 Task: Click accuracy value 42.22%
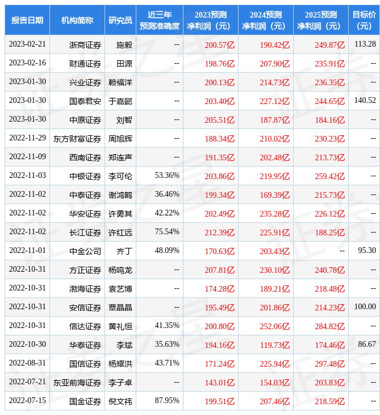167,213
